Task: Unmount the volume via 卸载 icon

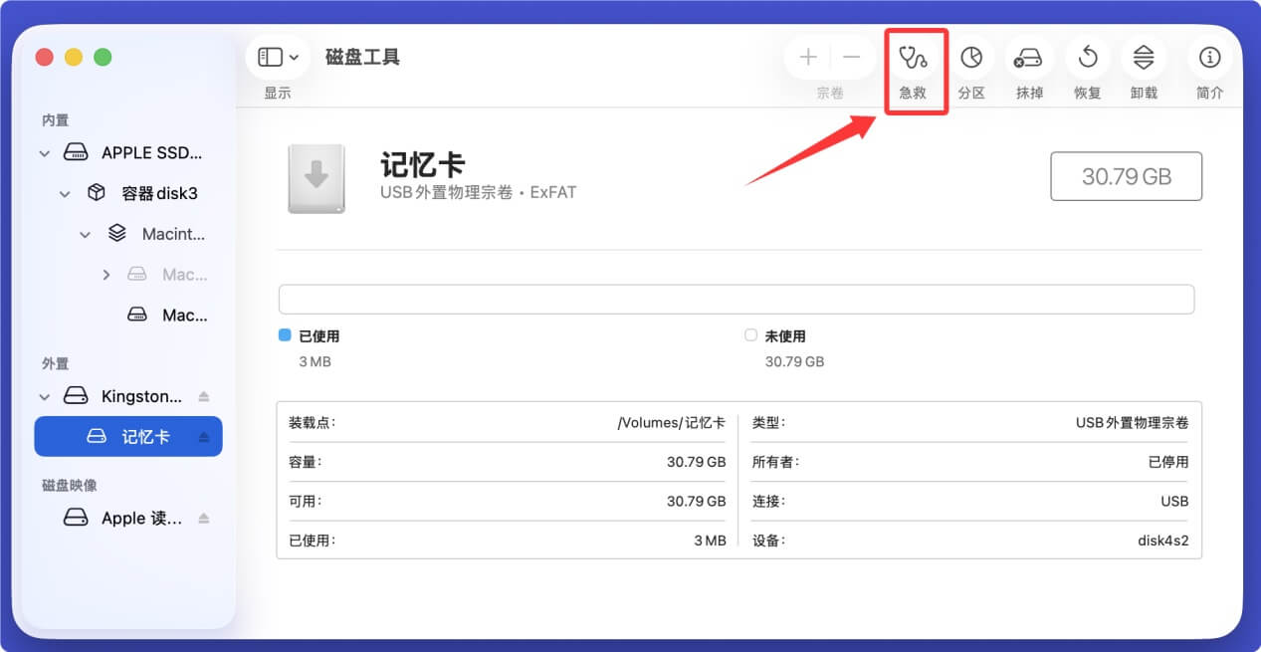Action: 1144,57
